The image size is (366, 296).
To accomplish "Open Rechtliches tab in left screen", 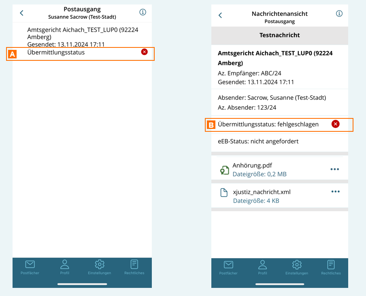I will pyautogui.click(x=134, y=267).
